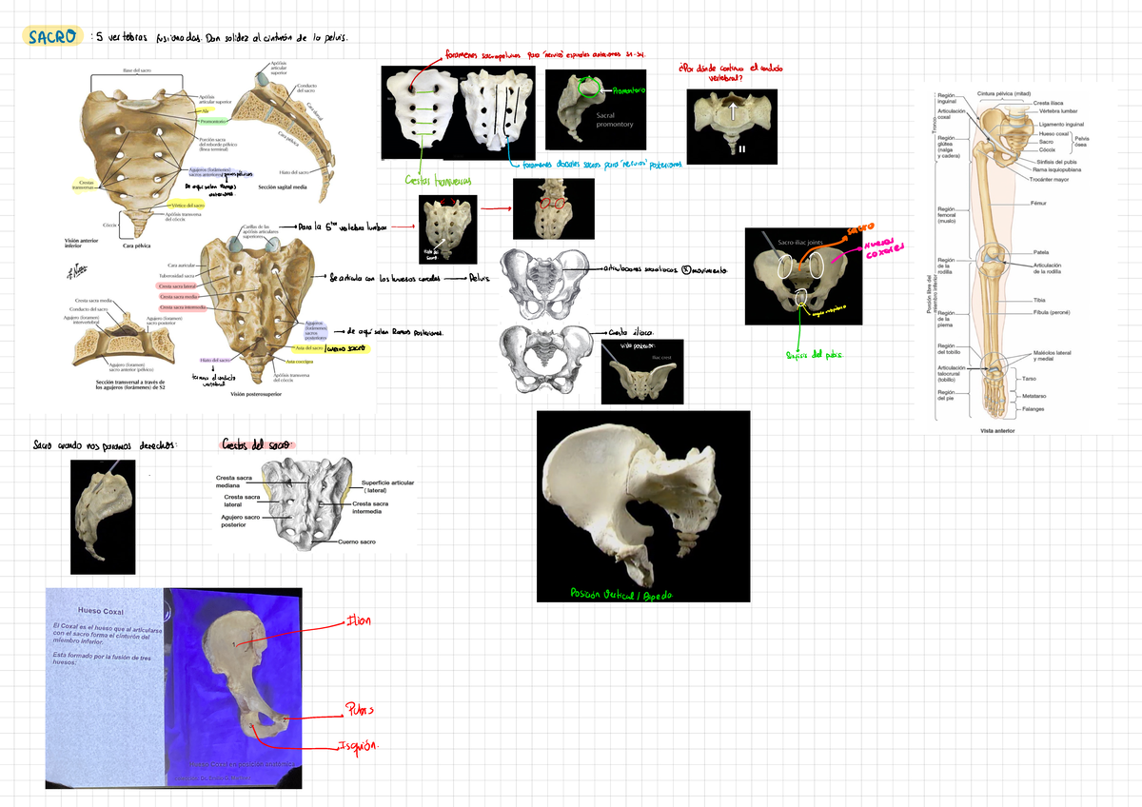
Task: Click the green highlighted 'Promontorio' label
Action: coord(212,122)
